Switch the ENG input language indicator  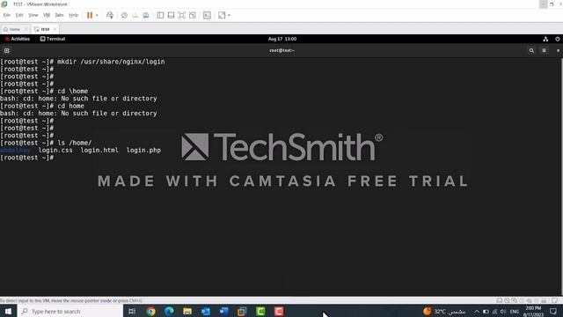pos(515,311)
